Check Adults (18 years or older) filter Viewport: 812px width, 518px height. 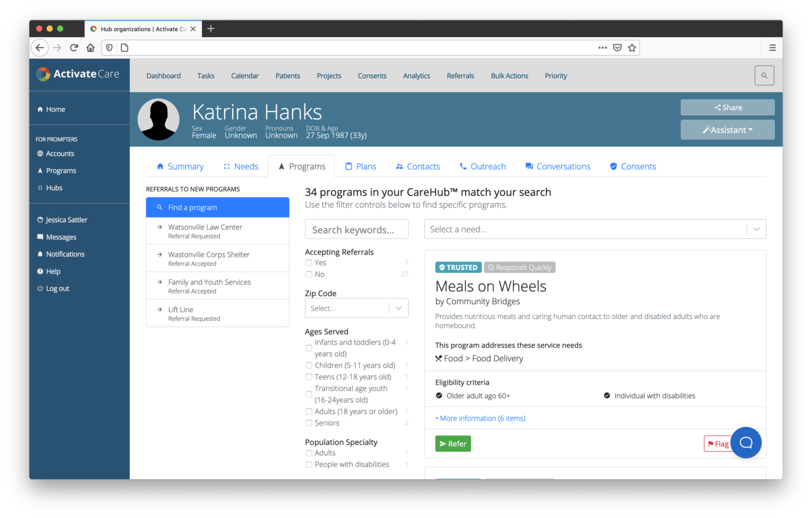pyautogui.click(x=309, y=412)
